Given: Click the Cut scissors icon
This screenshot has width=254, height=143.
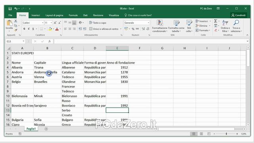Looking at the screenshot, I should (16, 21).
